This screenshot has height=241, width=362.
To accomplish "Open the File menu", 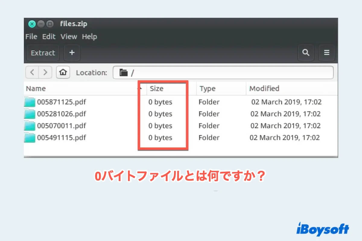I will click(31, 37).
